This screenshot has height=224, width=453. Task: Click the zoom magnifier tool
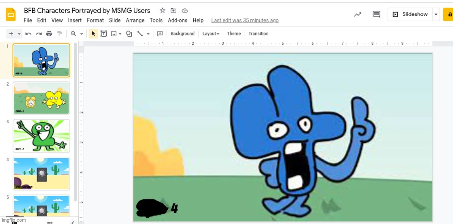pyautogui.click(x=73, y=34)
